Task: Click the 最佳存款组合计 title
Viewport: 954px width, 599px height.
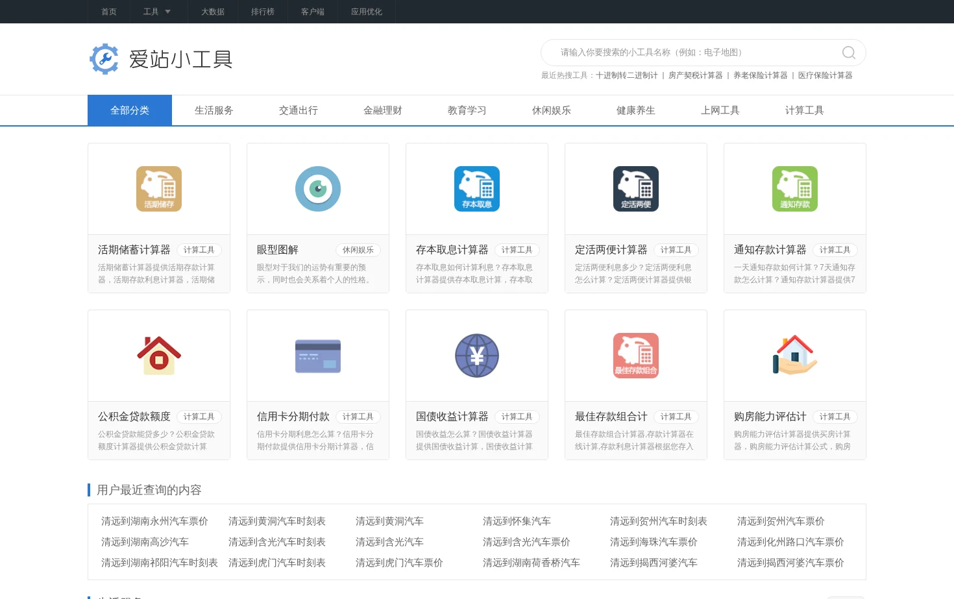Action: (x=611, y=417)
